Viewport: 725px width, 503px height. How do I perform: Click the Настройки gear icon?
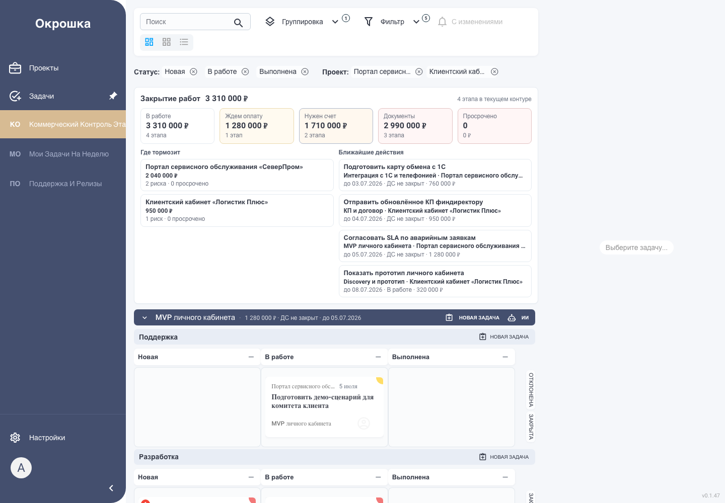[x=15, y=438]
